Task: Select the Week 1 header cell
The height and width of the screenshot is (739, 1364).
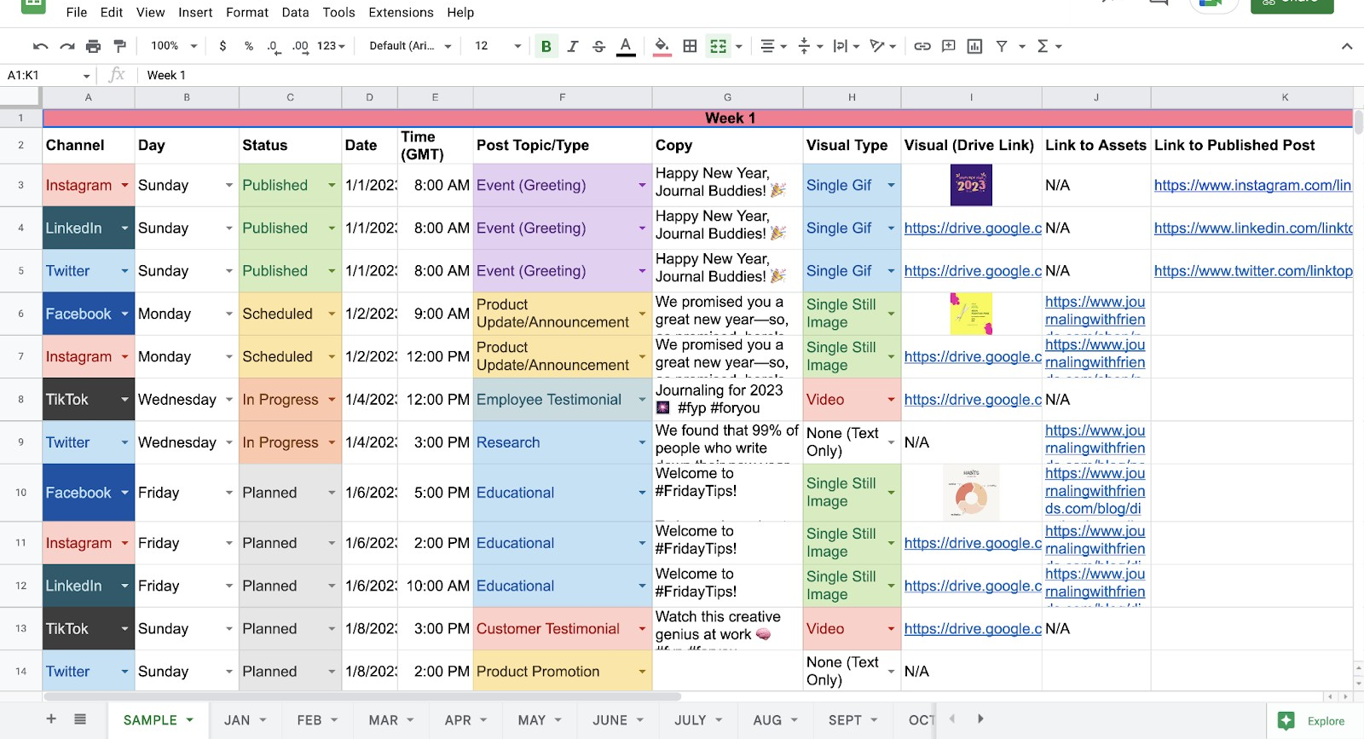Action: click(697, 118)
